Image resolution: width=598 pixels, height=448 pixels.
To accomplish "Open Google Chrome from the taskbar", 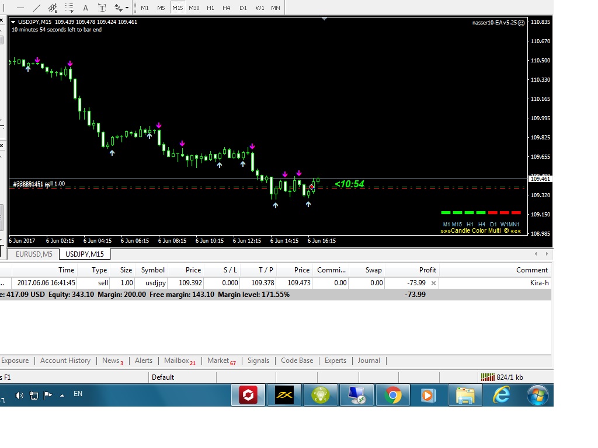I will 392,395.
